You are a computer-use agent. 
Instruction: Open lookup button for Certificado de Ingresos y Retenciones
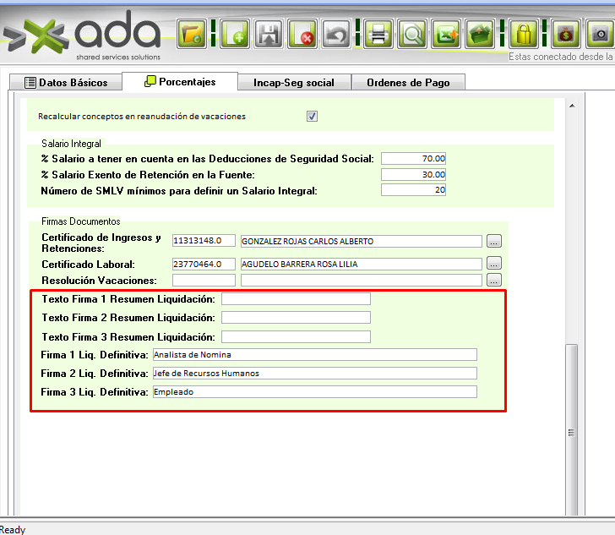coord(494,241)
